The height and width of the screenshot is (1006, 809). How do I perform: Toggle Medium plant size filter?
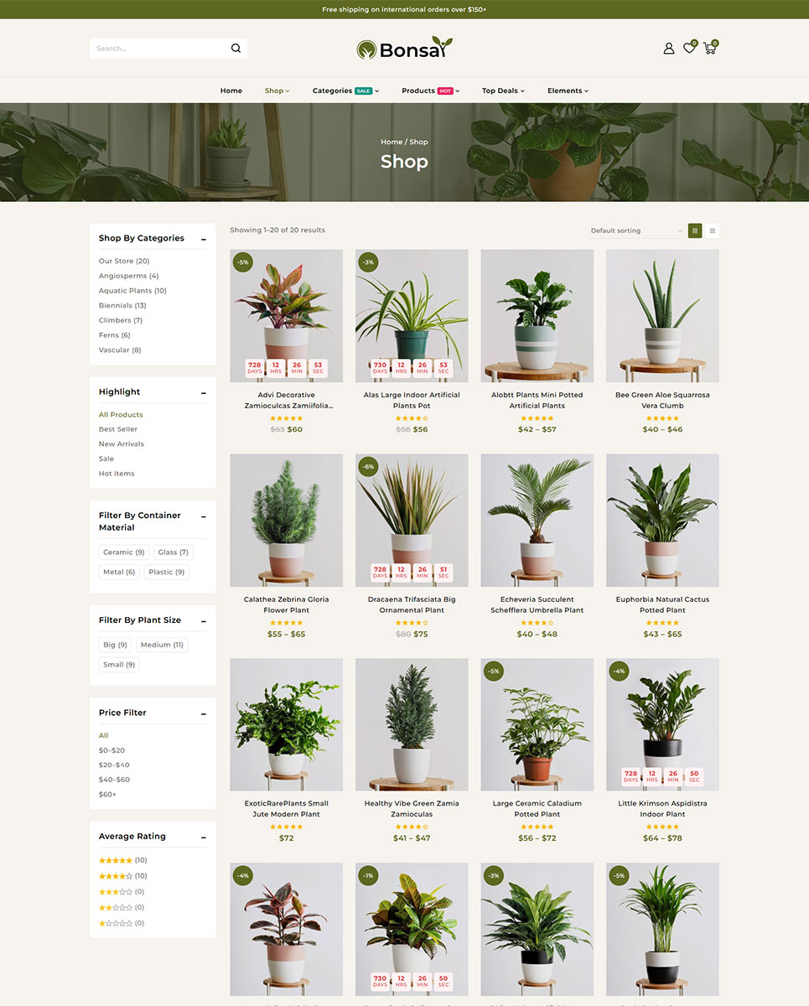point(162,645)
